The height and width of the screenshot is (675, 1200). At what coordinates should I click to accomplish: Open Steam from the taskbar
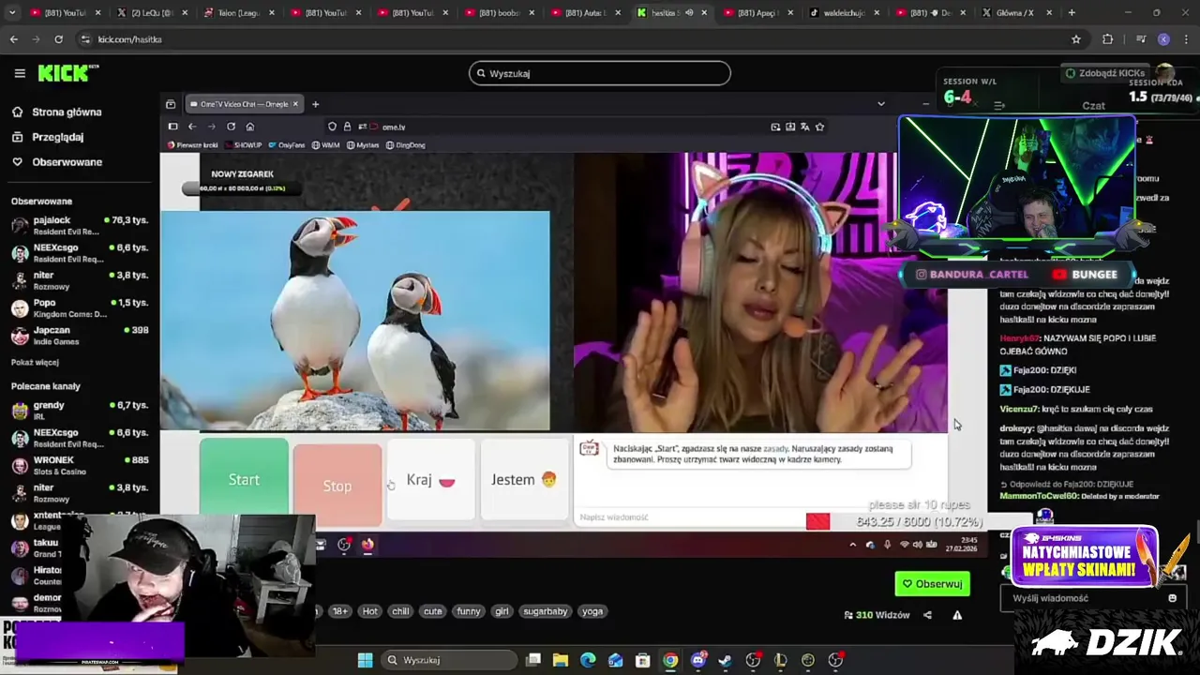(725, 660)
